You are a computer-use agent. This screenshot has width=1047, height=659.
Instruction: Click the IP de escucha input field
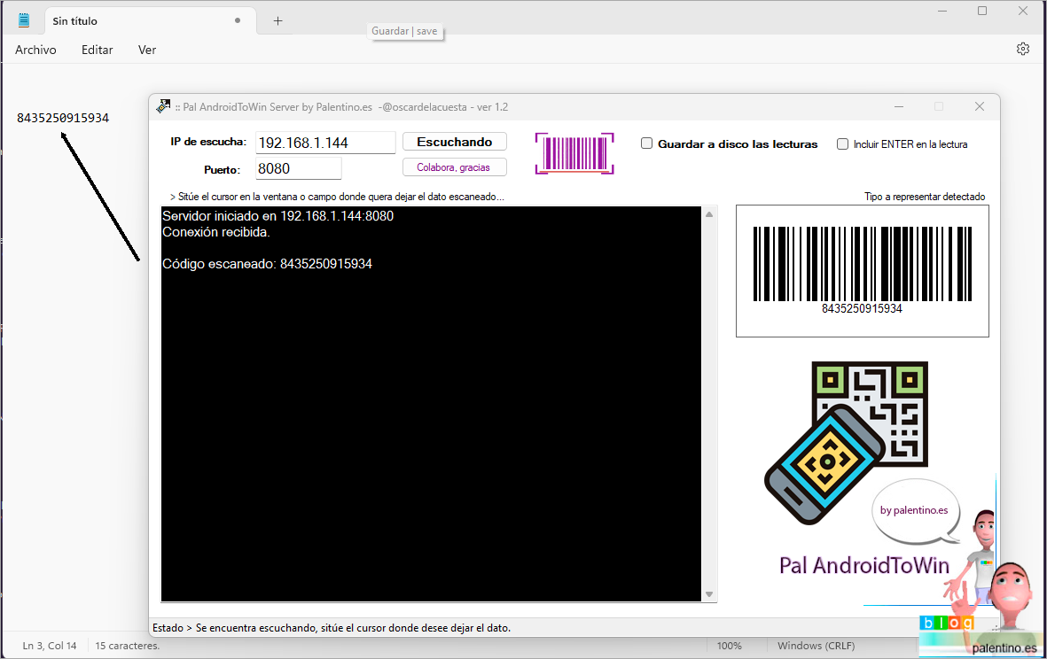pyautogui.click(x=325, y=143)
